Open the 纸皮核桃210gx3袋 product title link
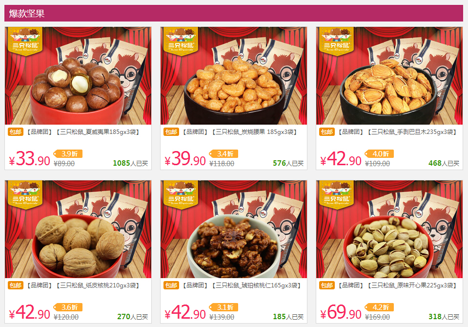Image resolution: width=468 pixels, height=327 pixels. click(83, 285)
